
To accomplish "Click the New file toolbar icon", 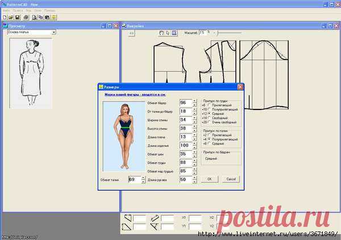I will pos(3,17).
